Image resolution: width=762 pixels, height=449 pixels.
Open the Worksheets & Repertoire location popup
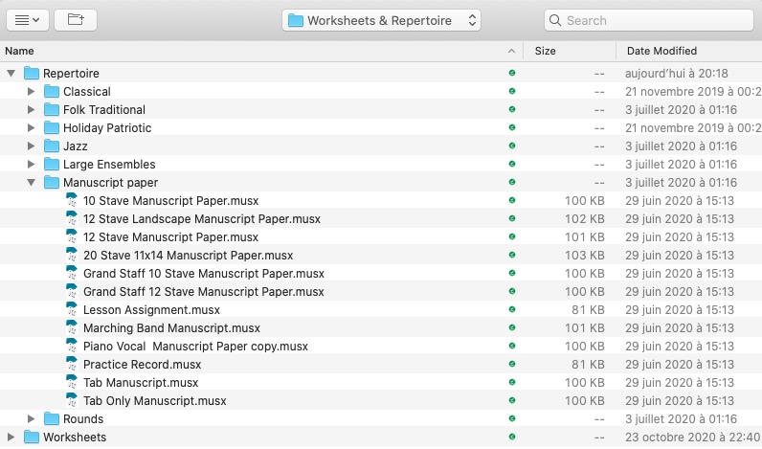[x=382, y=20]
